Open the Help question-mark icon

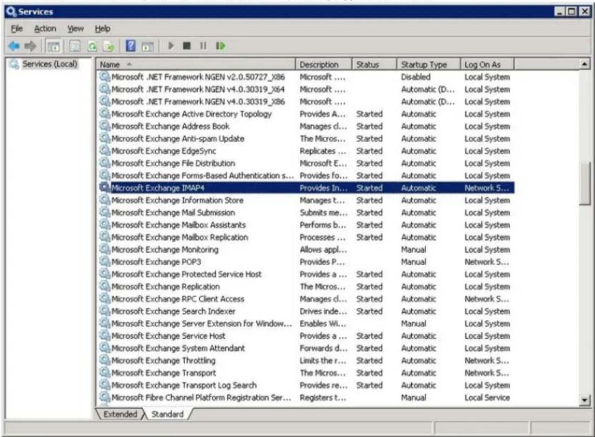131,46
